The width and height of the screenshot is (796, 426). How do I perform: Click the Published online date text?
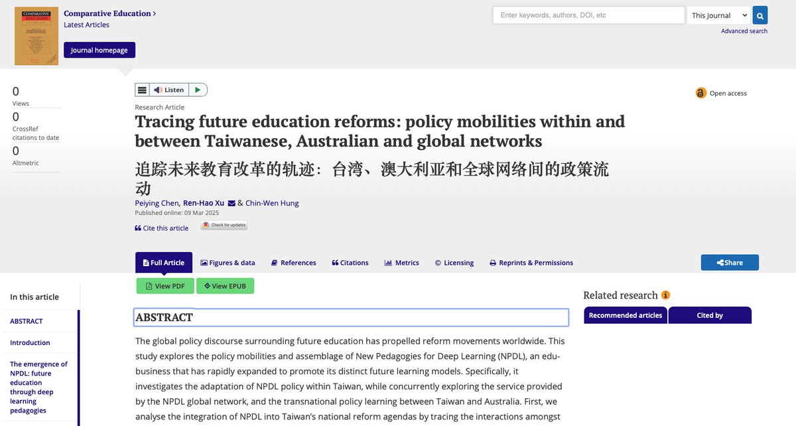point(176,213)
